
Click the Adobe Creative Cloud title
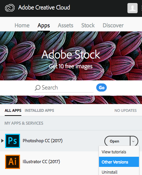(x=44, y=7)
